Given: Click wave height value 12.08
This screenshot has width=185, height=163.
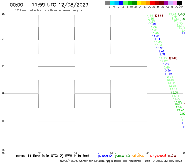Looking at the screenshot, I should [x=153, y=27].
